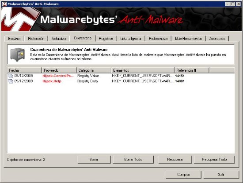Screen dimensions: 243x183
Task: Click the Objetos en cuarentena: 2 label
Action: click(26, 160)
